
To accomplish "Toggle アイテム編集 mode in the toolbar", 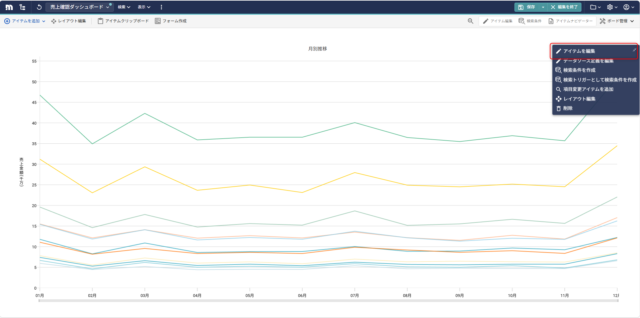I will click(498, 21).
